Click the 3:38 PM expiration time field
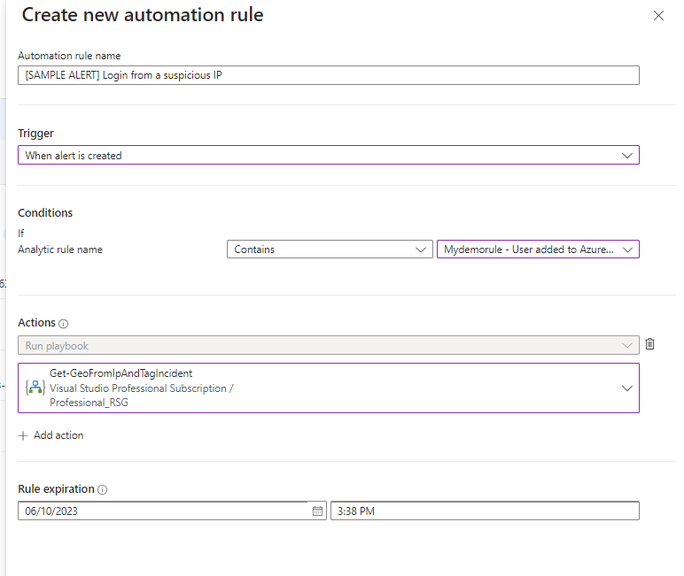This screenshot has width=684, height=576. coord(484,511)
